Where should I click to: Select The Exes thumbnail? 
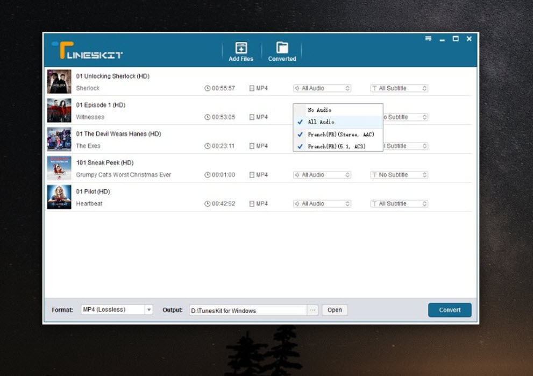(59, 139)
